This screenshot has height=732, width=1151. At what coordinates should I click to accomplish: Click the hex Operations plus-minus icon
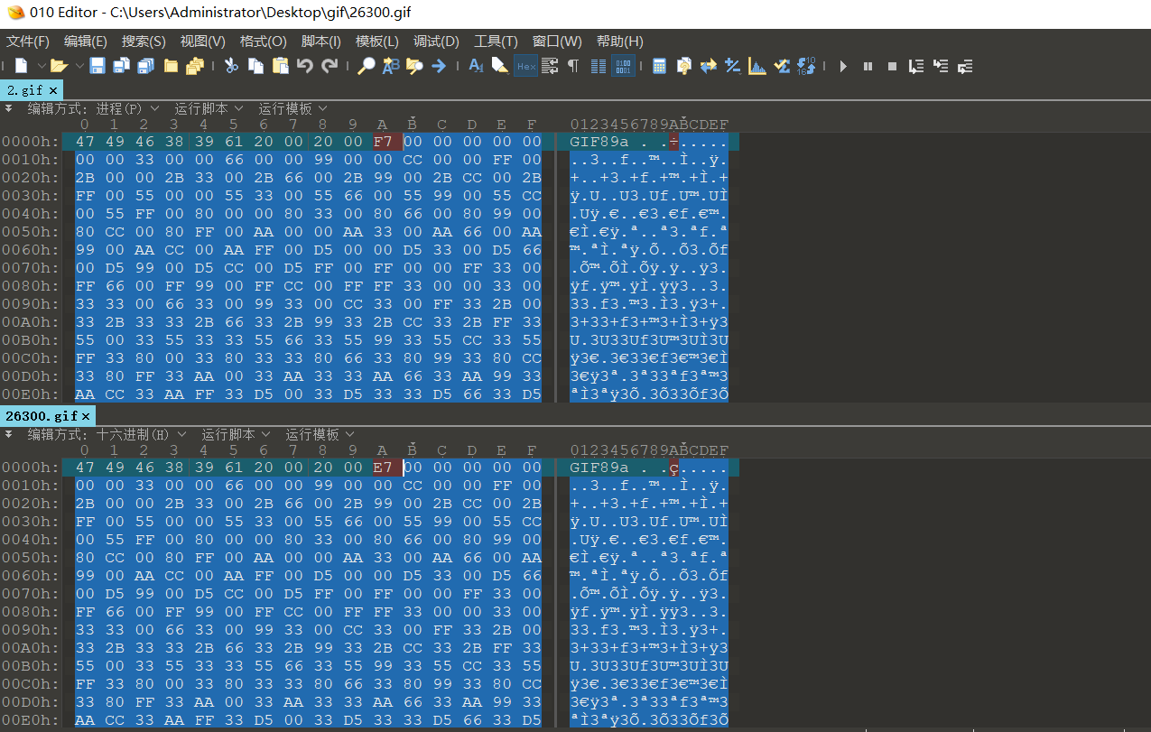click(732, 66)
